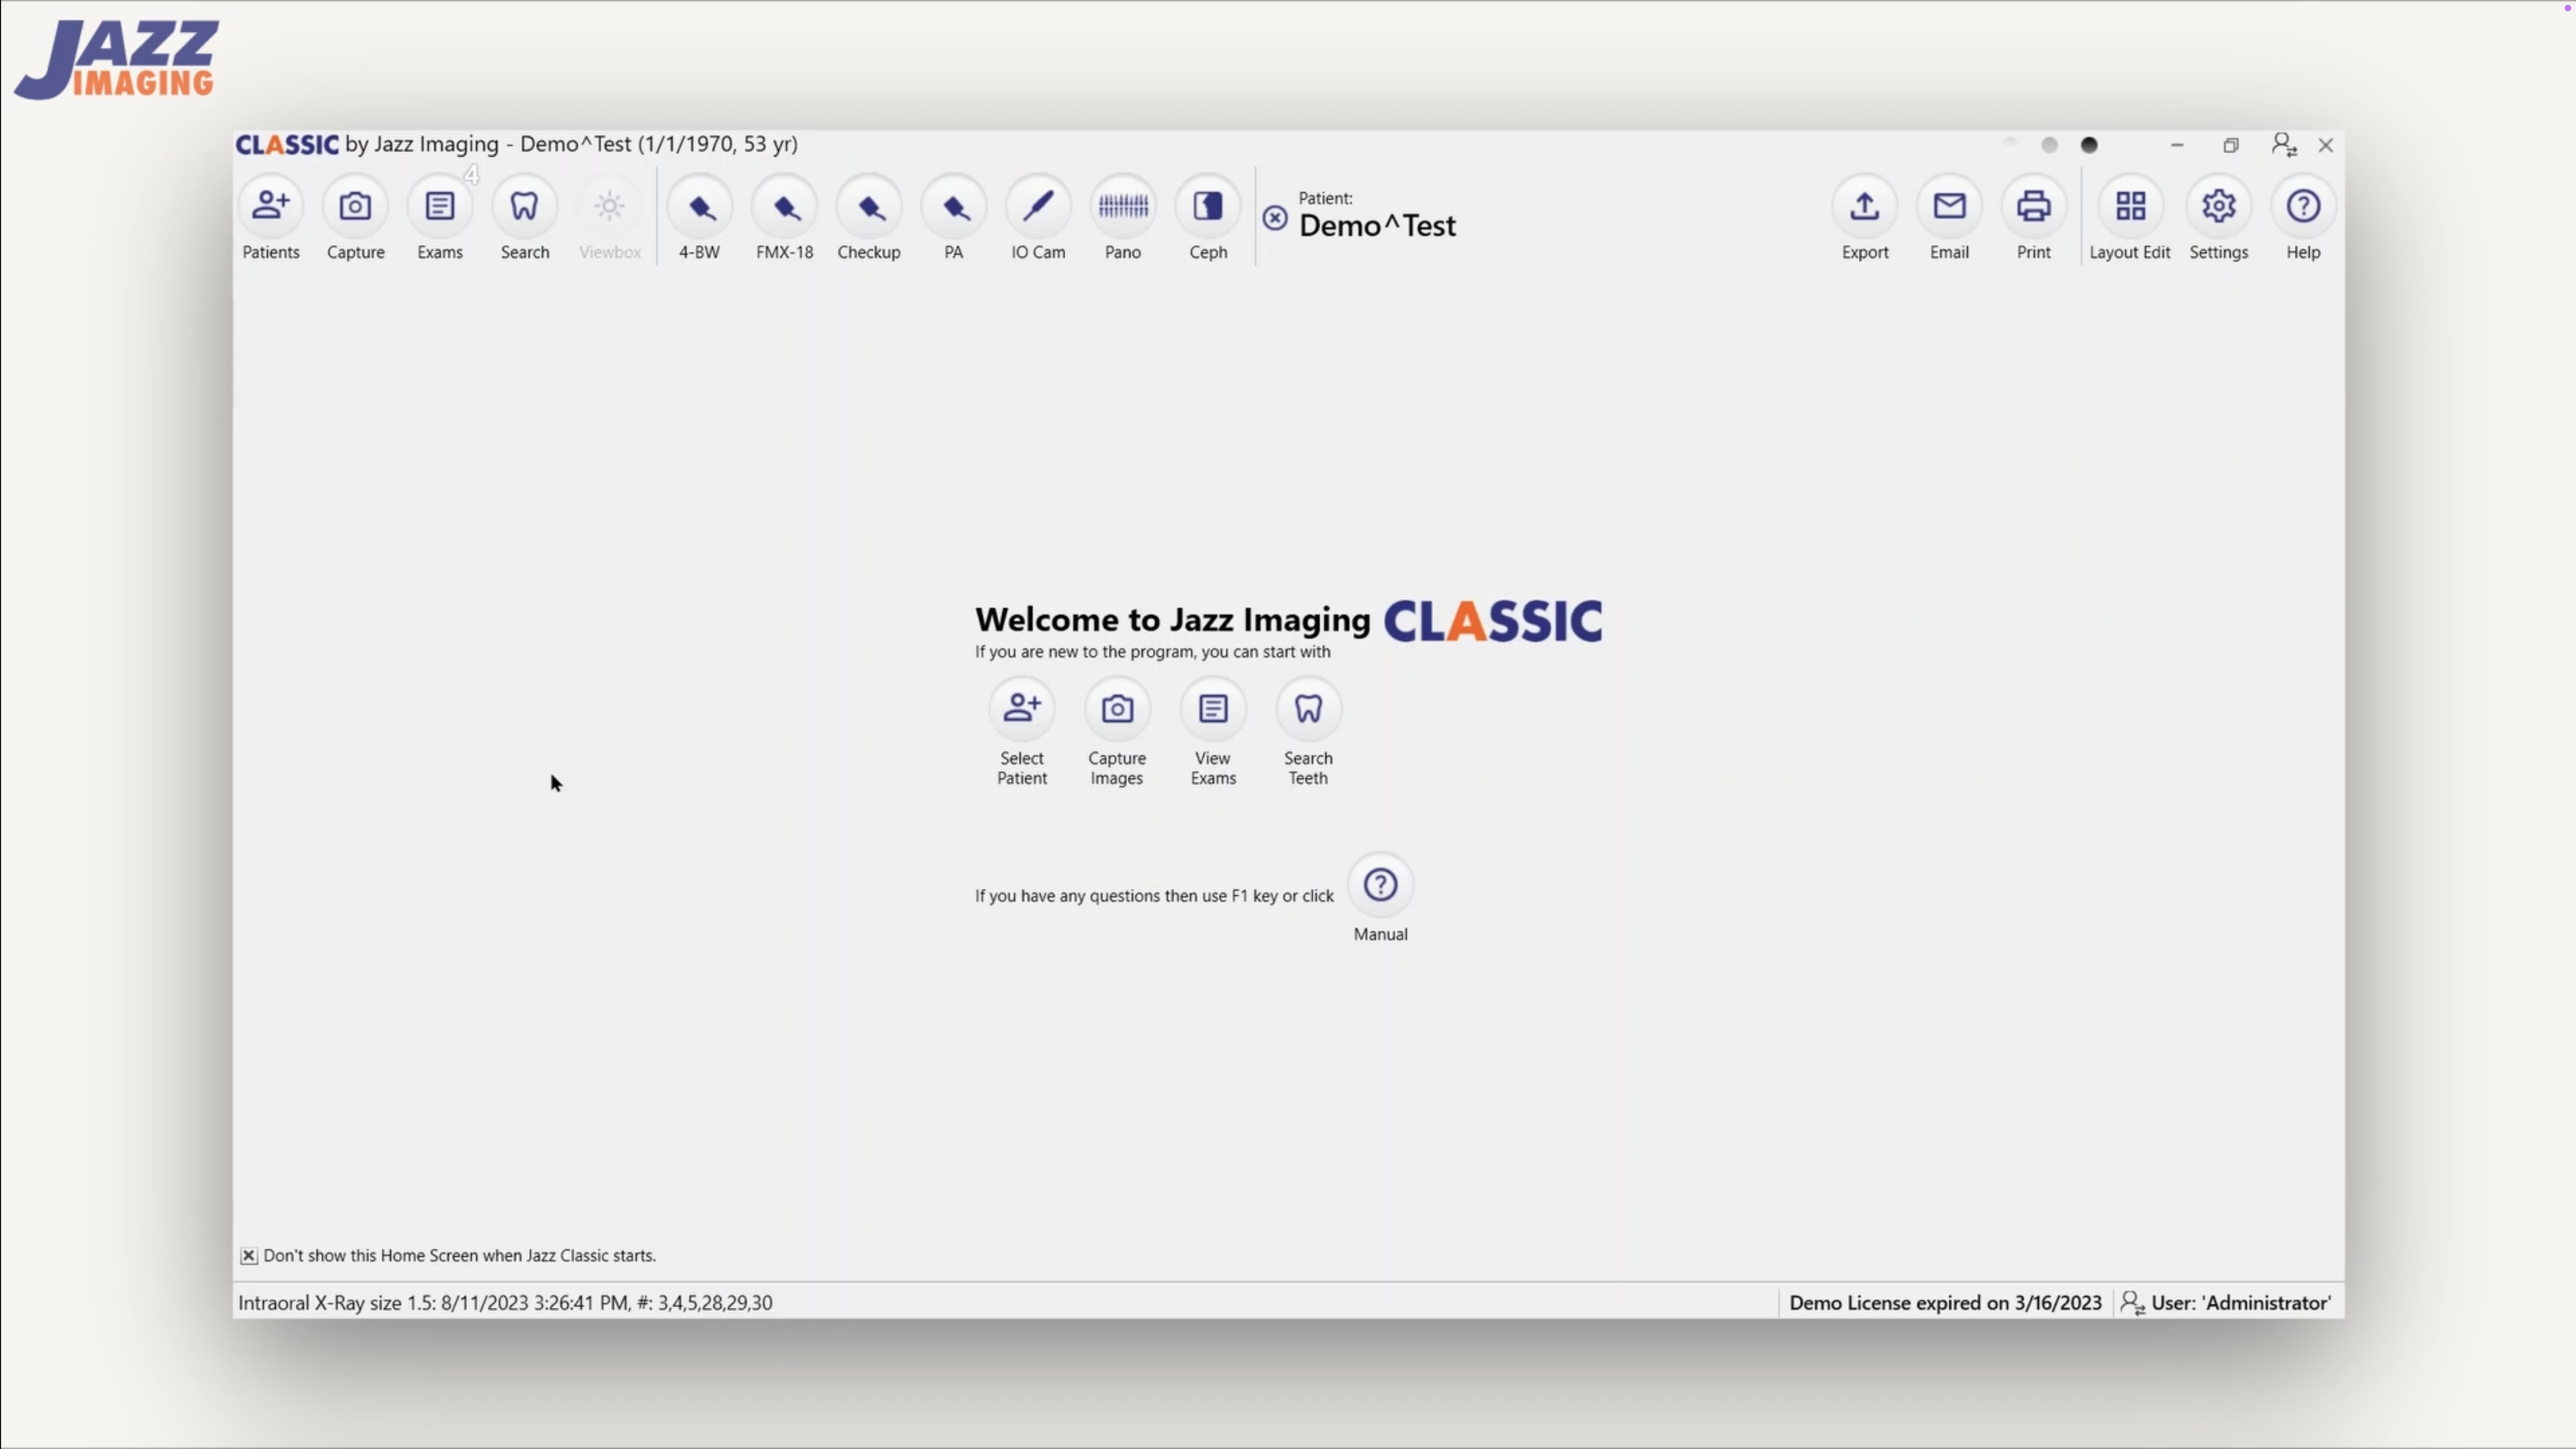Click "Demo License expired on 3/16/2023" status text
2576x1449 pixels.
1945,1303
